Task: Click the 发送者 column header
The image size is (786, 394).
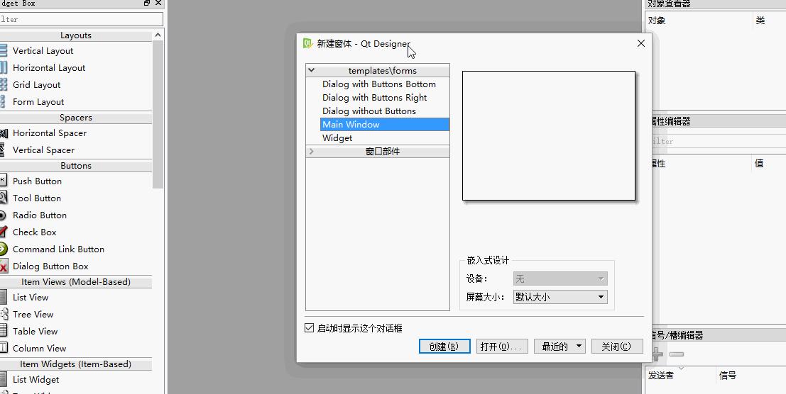Action: pos(661,376)
